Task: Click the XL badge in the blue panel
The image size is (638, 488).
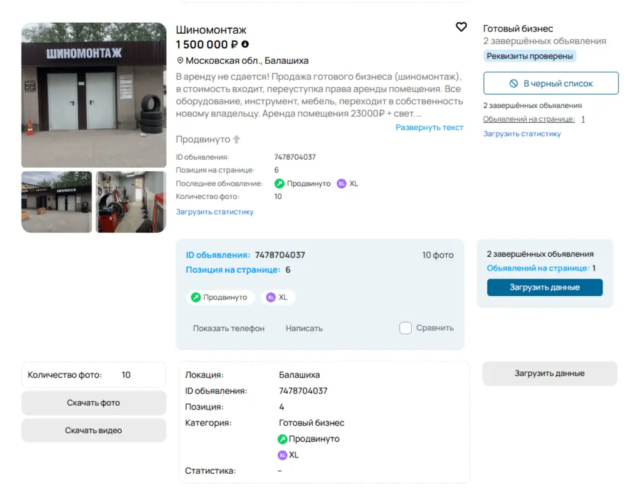Action: click(x=278, y=297)
